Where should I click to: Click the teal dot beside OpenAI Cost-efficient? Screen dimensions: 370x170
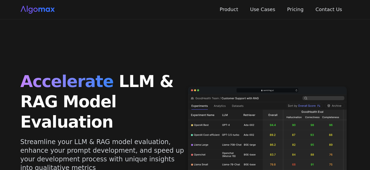192,135
